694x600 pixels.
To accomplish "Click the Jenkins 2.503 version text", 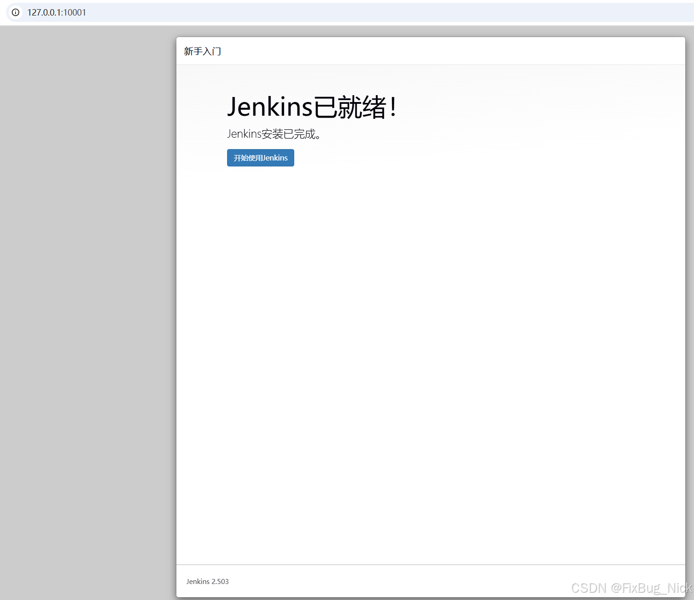I will 207,581.
